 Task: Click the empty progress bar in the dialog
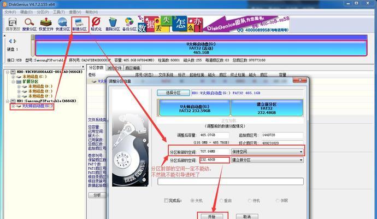[231, 181]
